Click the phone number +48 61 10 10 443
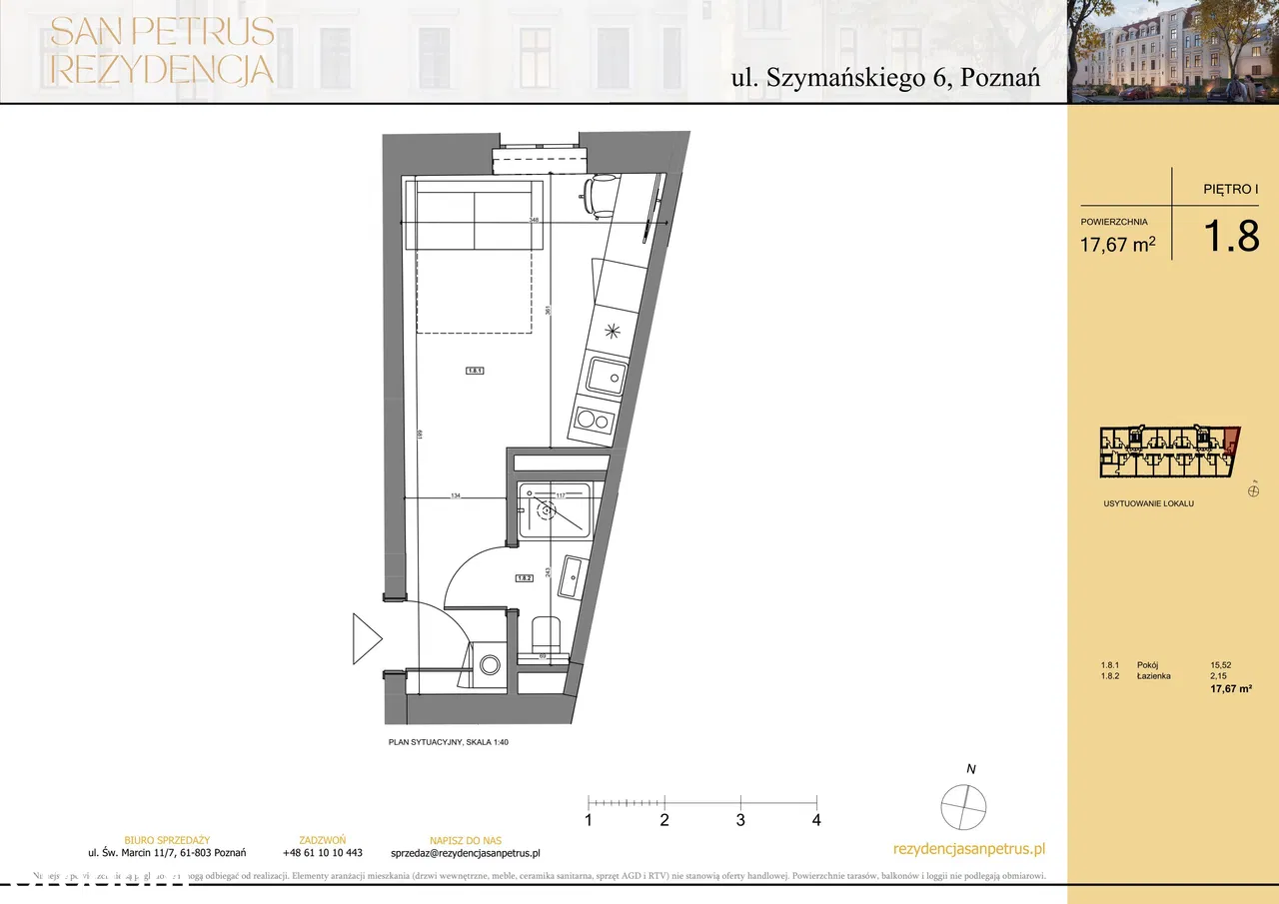 point(322,853)
